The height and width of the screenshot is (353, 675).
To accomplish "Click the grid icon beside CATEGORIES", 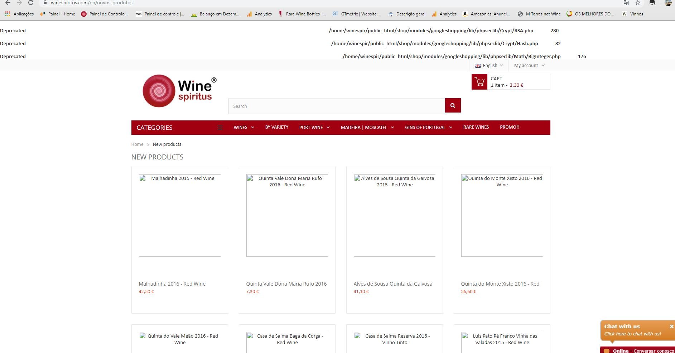I will 220,128.
